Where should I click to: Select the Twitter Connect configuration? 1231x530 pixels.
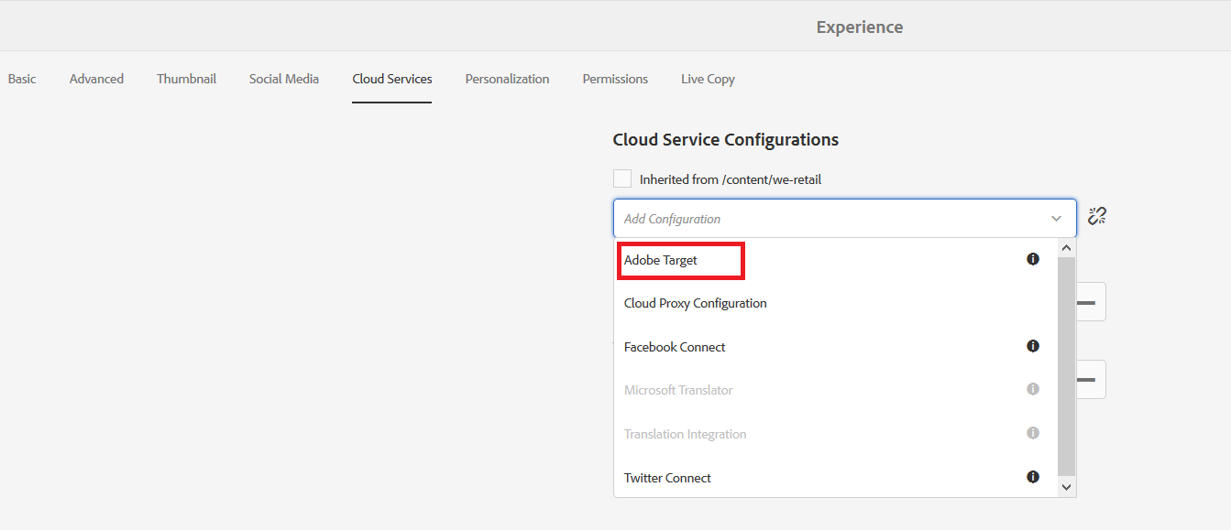point(667,478)
